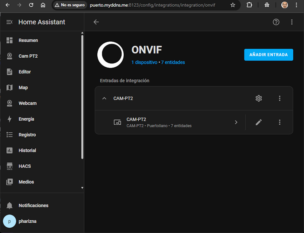Click the Energía lightning icon

pyautogui.click(x=10, y=119)
